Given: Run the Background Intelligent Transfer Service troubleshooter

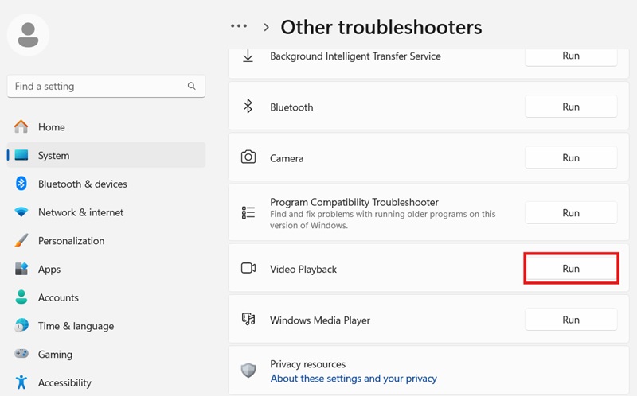Looking at the screenshot, I should pos(571,56).
